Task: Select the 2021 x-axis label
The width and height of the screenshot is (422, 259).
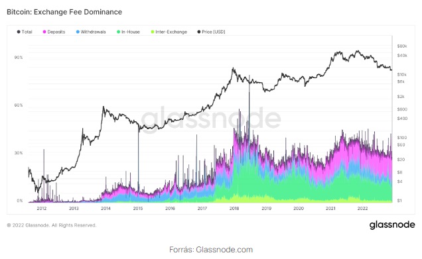Action: click(330, 208)
